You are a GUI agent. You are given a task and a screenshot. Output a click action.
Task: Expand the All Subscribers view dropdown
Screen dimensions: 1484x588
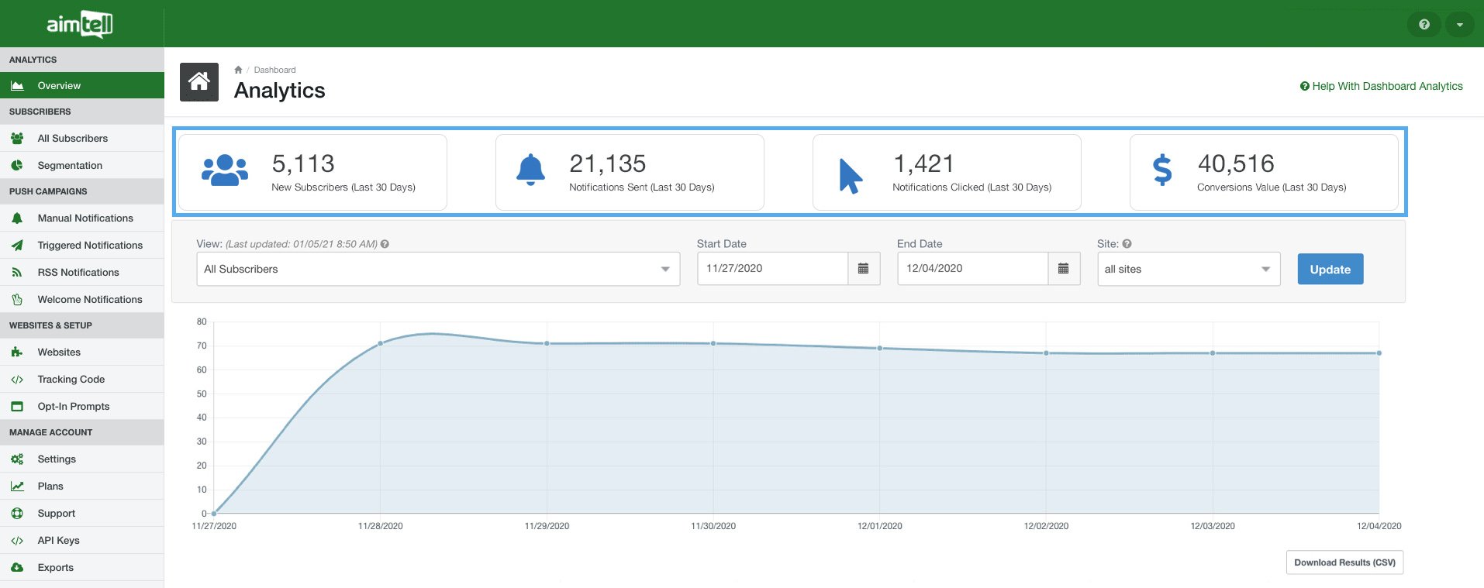(x=438, y=269)
